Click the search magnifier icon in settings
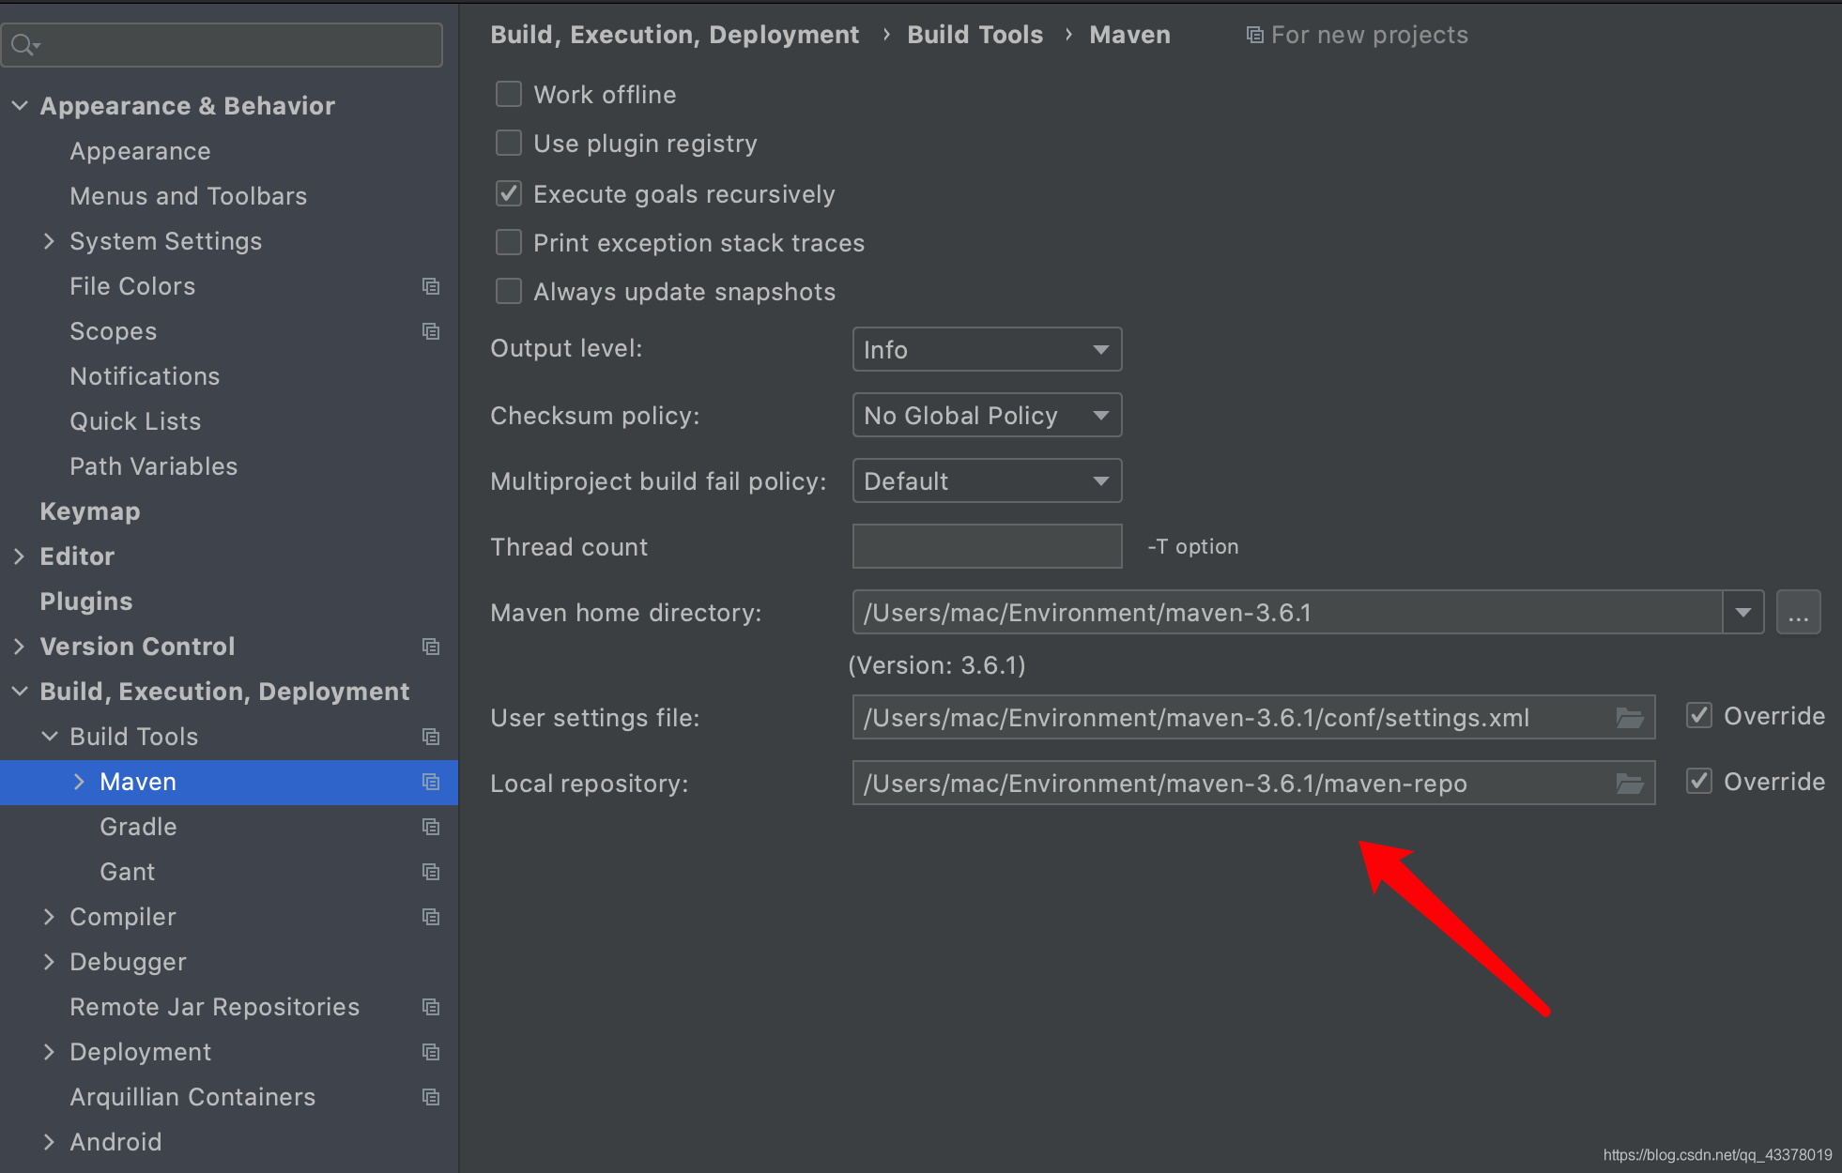The width and height of the screenshot is (1842, 1173). [x=24, y=45]
